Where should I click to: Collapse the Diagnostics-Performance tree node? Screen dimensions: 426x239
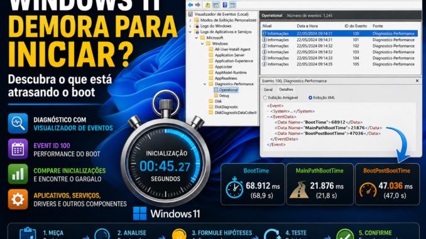(x=205, y=84)
